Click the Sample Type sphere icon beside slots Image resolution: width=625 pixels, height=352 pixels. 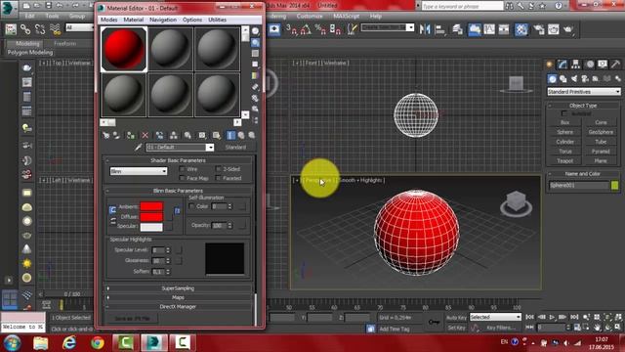click(x=256, y=31)
